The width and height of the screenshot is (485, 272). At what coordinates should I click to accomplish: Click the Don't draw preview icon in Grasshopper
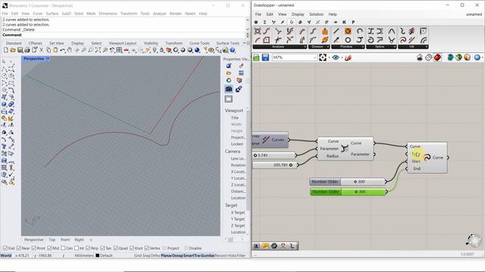(x=420, y=57)
